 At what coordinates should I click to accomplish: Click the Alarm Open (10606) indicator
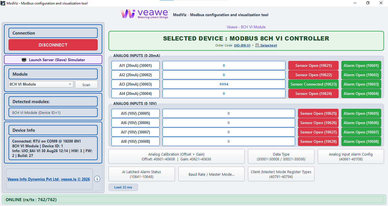tap(361, 123)
